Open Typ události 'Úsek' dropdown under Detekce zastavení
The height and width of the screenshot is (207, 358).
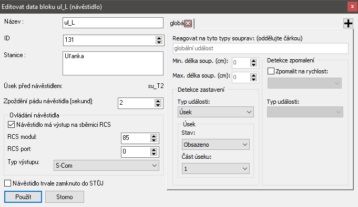coord(216,112)
